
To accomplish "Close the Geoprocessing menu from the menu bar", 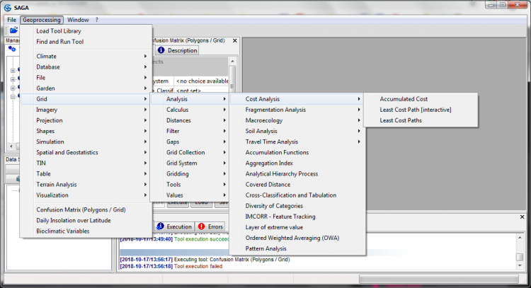I will point(42,20).
